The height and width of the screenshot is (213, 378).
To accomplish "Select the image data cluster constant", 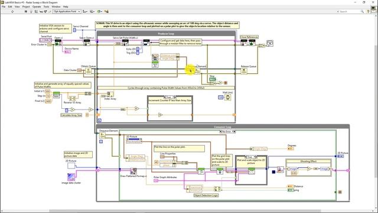I will click(71, 177).
